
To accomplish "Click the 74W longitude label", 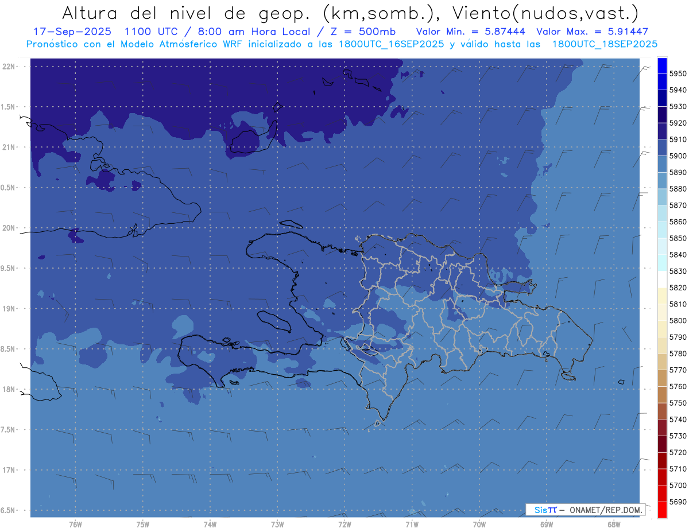I will (x=210, y=525).
